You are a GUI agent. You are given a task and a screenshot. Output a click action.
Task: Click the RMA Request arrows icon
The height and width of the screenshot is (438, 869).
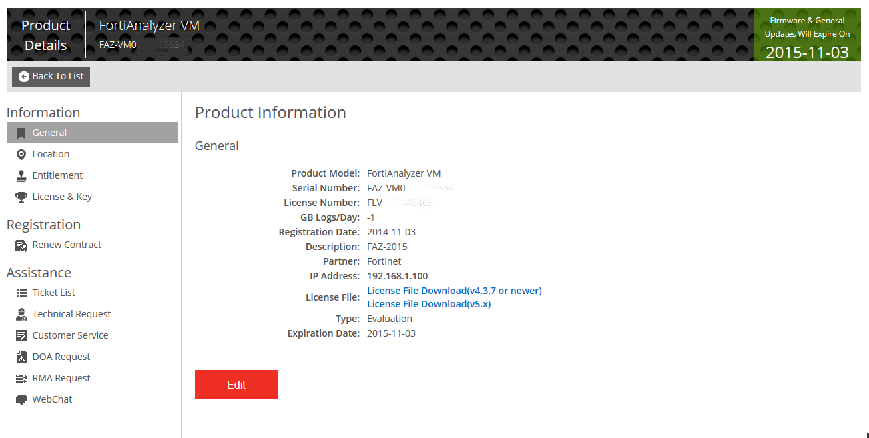tap(21, 378)
